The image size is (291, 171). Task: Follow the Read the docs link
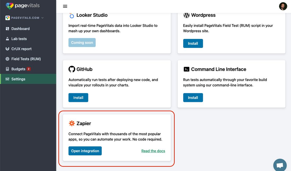pos(153,151)
